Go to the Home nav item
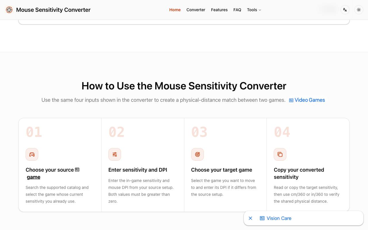The image size is (368, 230). coord(175,10)
